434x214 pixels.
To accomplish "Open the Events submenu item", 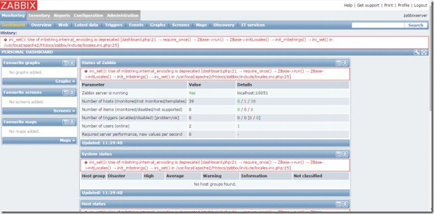I will [136, 25].
